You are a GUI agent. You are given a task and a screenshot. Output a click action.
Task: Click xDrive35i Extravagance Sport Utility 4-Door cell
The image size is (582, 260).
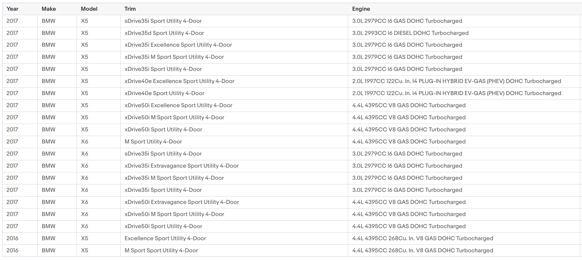[x=234, y=166]
